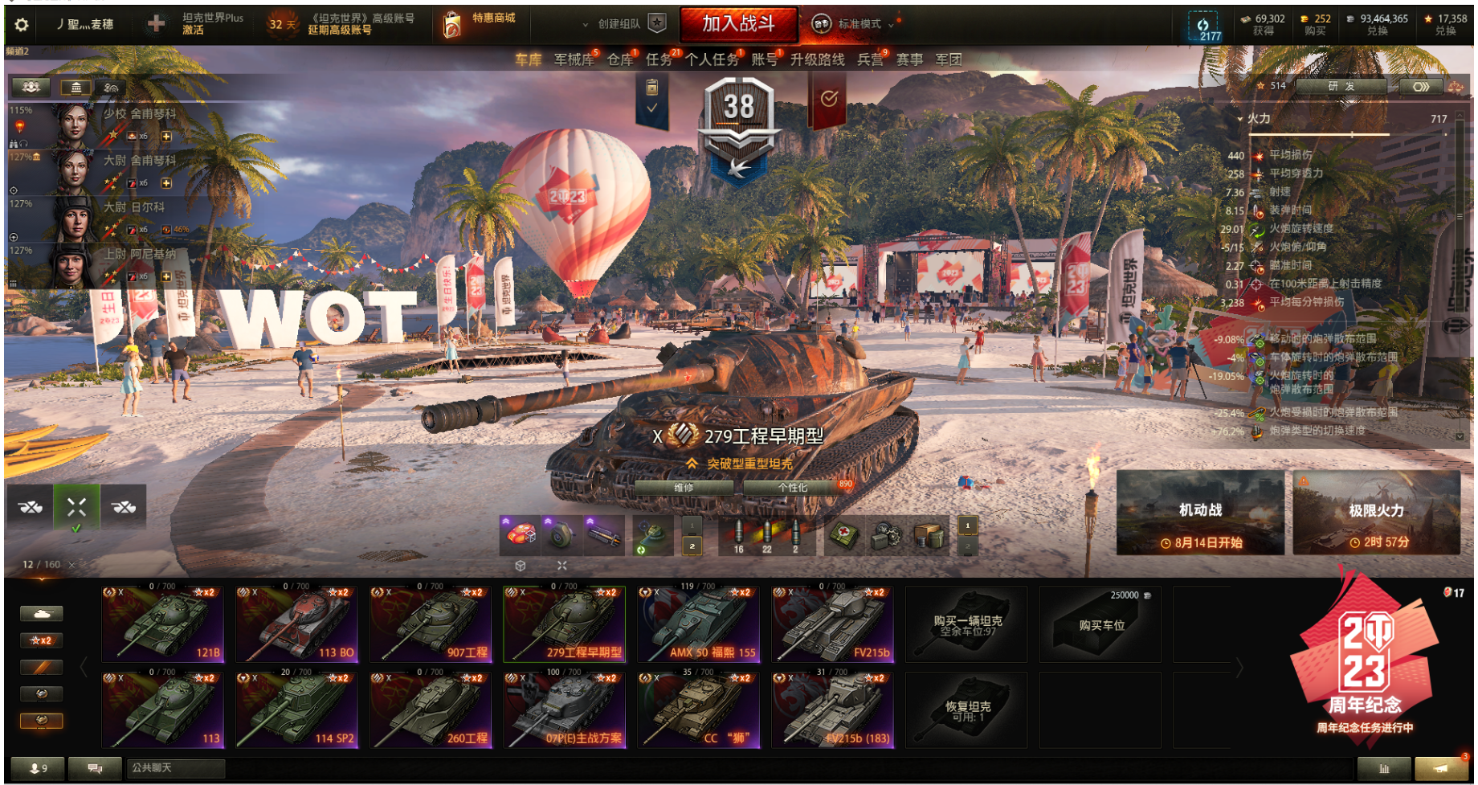Switch to the 升级路线 tech tree tab
1478x785 pixels.
(817, 59)
